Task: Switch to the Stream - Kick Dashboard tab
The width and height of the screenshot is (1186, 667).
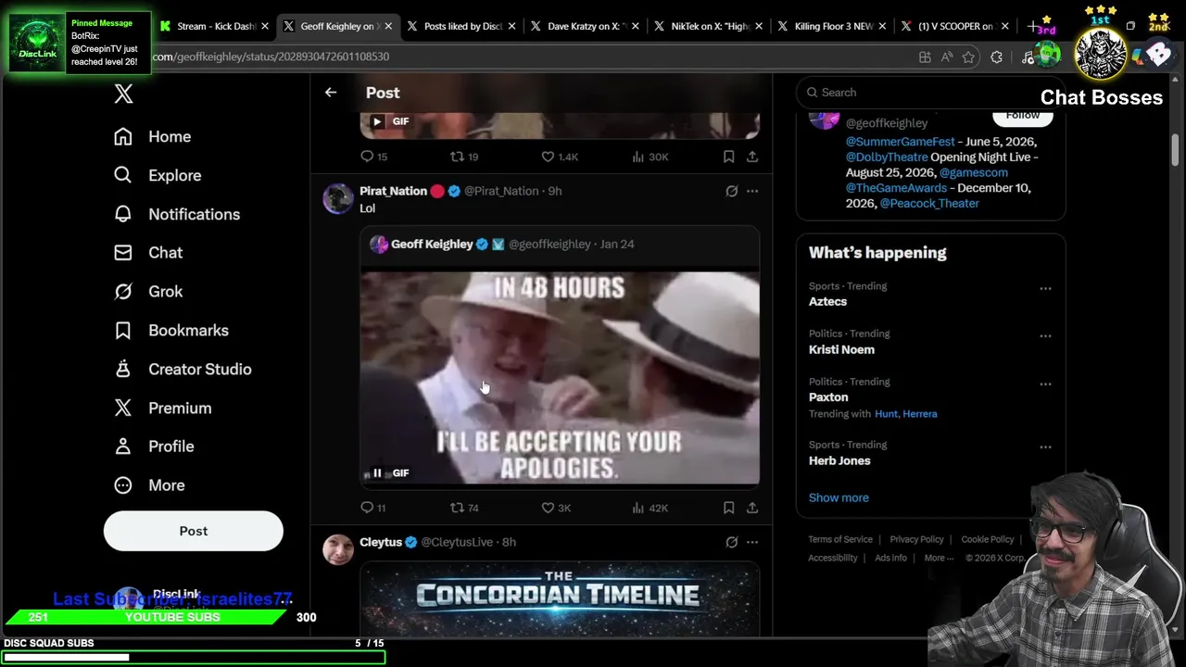Action: [x=212, y=26]
